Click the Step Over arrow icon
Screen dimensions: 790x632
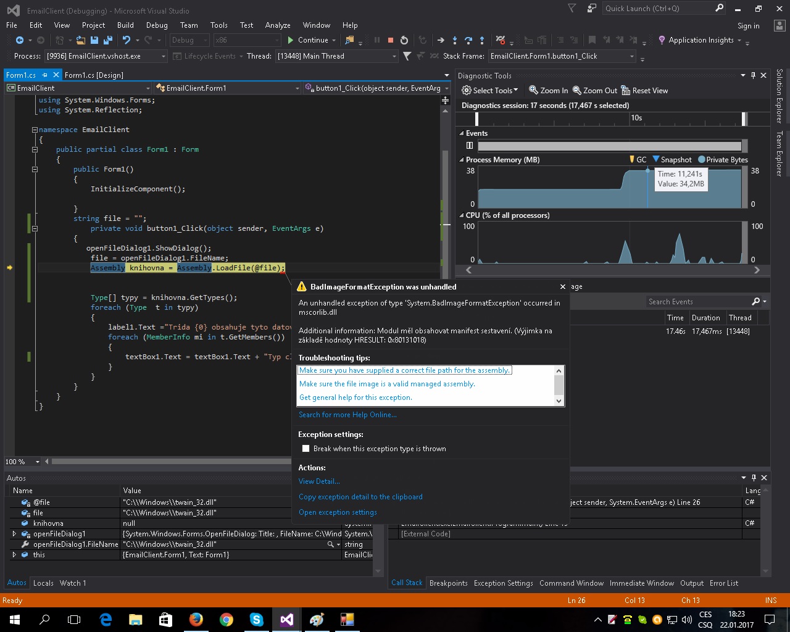coord(468,40)
